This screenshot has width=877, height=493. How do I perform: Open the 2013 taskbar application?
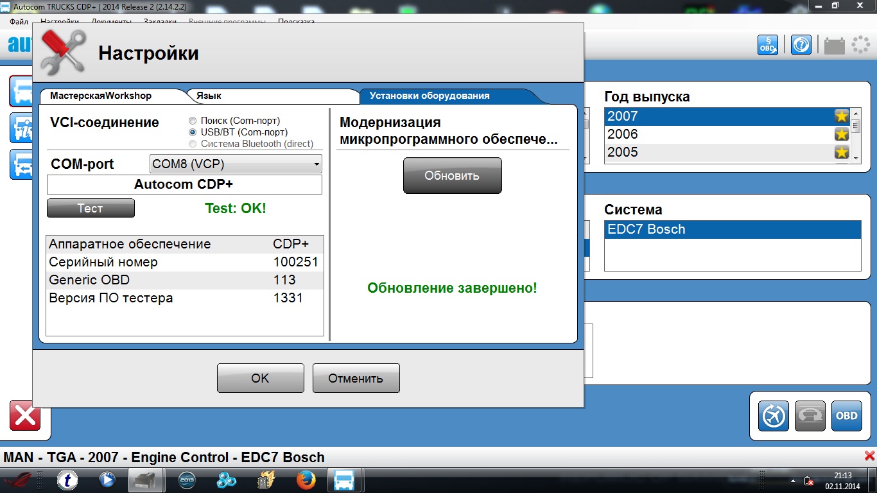(187, 480)
